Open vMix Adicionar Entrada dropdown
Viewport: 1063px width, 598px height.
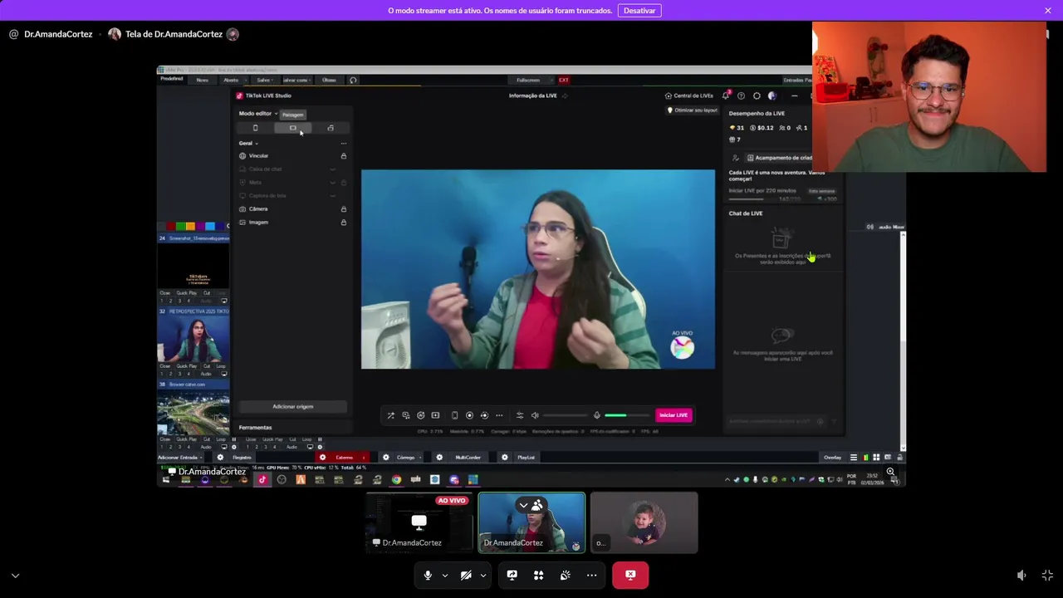pos(180,458)
